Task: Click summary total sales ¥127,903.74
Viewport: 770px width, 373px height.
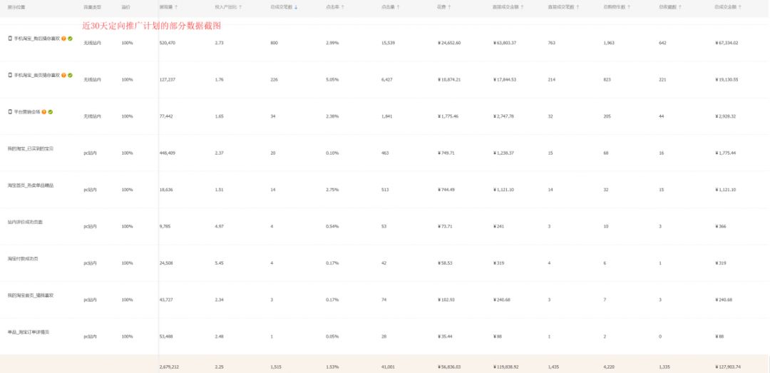Action: pyautogui.click(x=728, y=367)
